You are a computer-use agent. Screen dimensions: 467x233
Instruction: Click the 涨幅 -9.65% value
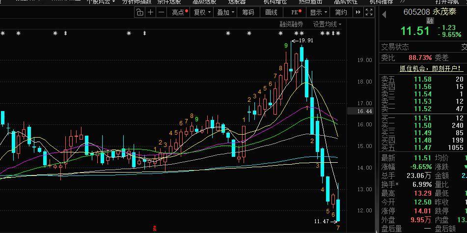click(x=420, y=167)
